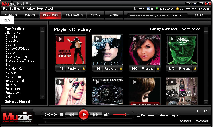
Task: Click warning icon under Lady Gaga album
Action: [x=121, y=69]
